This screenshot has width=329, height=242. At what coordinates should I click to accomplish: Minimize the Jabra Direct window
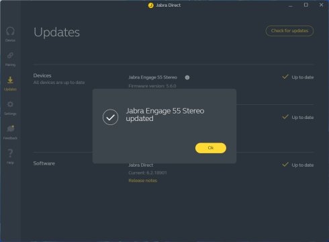pyautogui.click(x=291, y=5)
